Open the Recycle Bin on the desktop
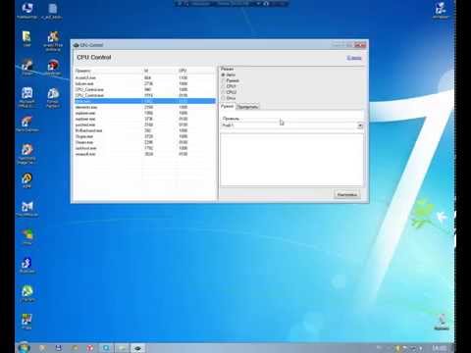Image resolution: width=471 pixels, height=353 pixels. (442, 322)
